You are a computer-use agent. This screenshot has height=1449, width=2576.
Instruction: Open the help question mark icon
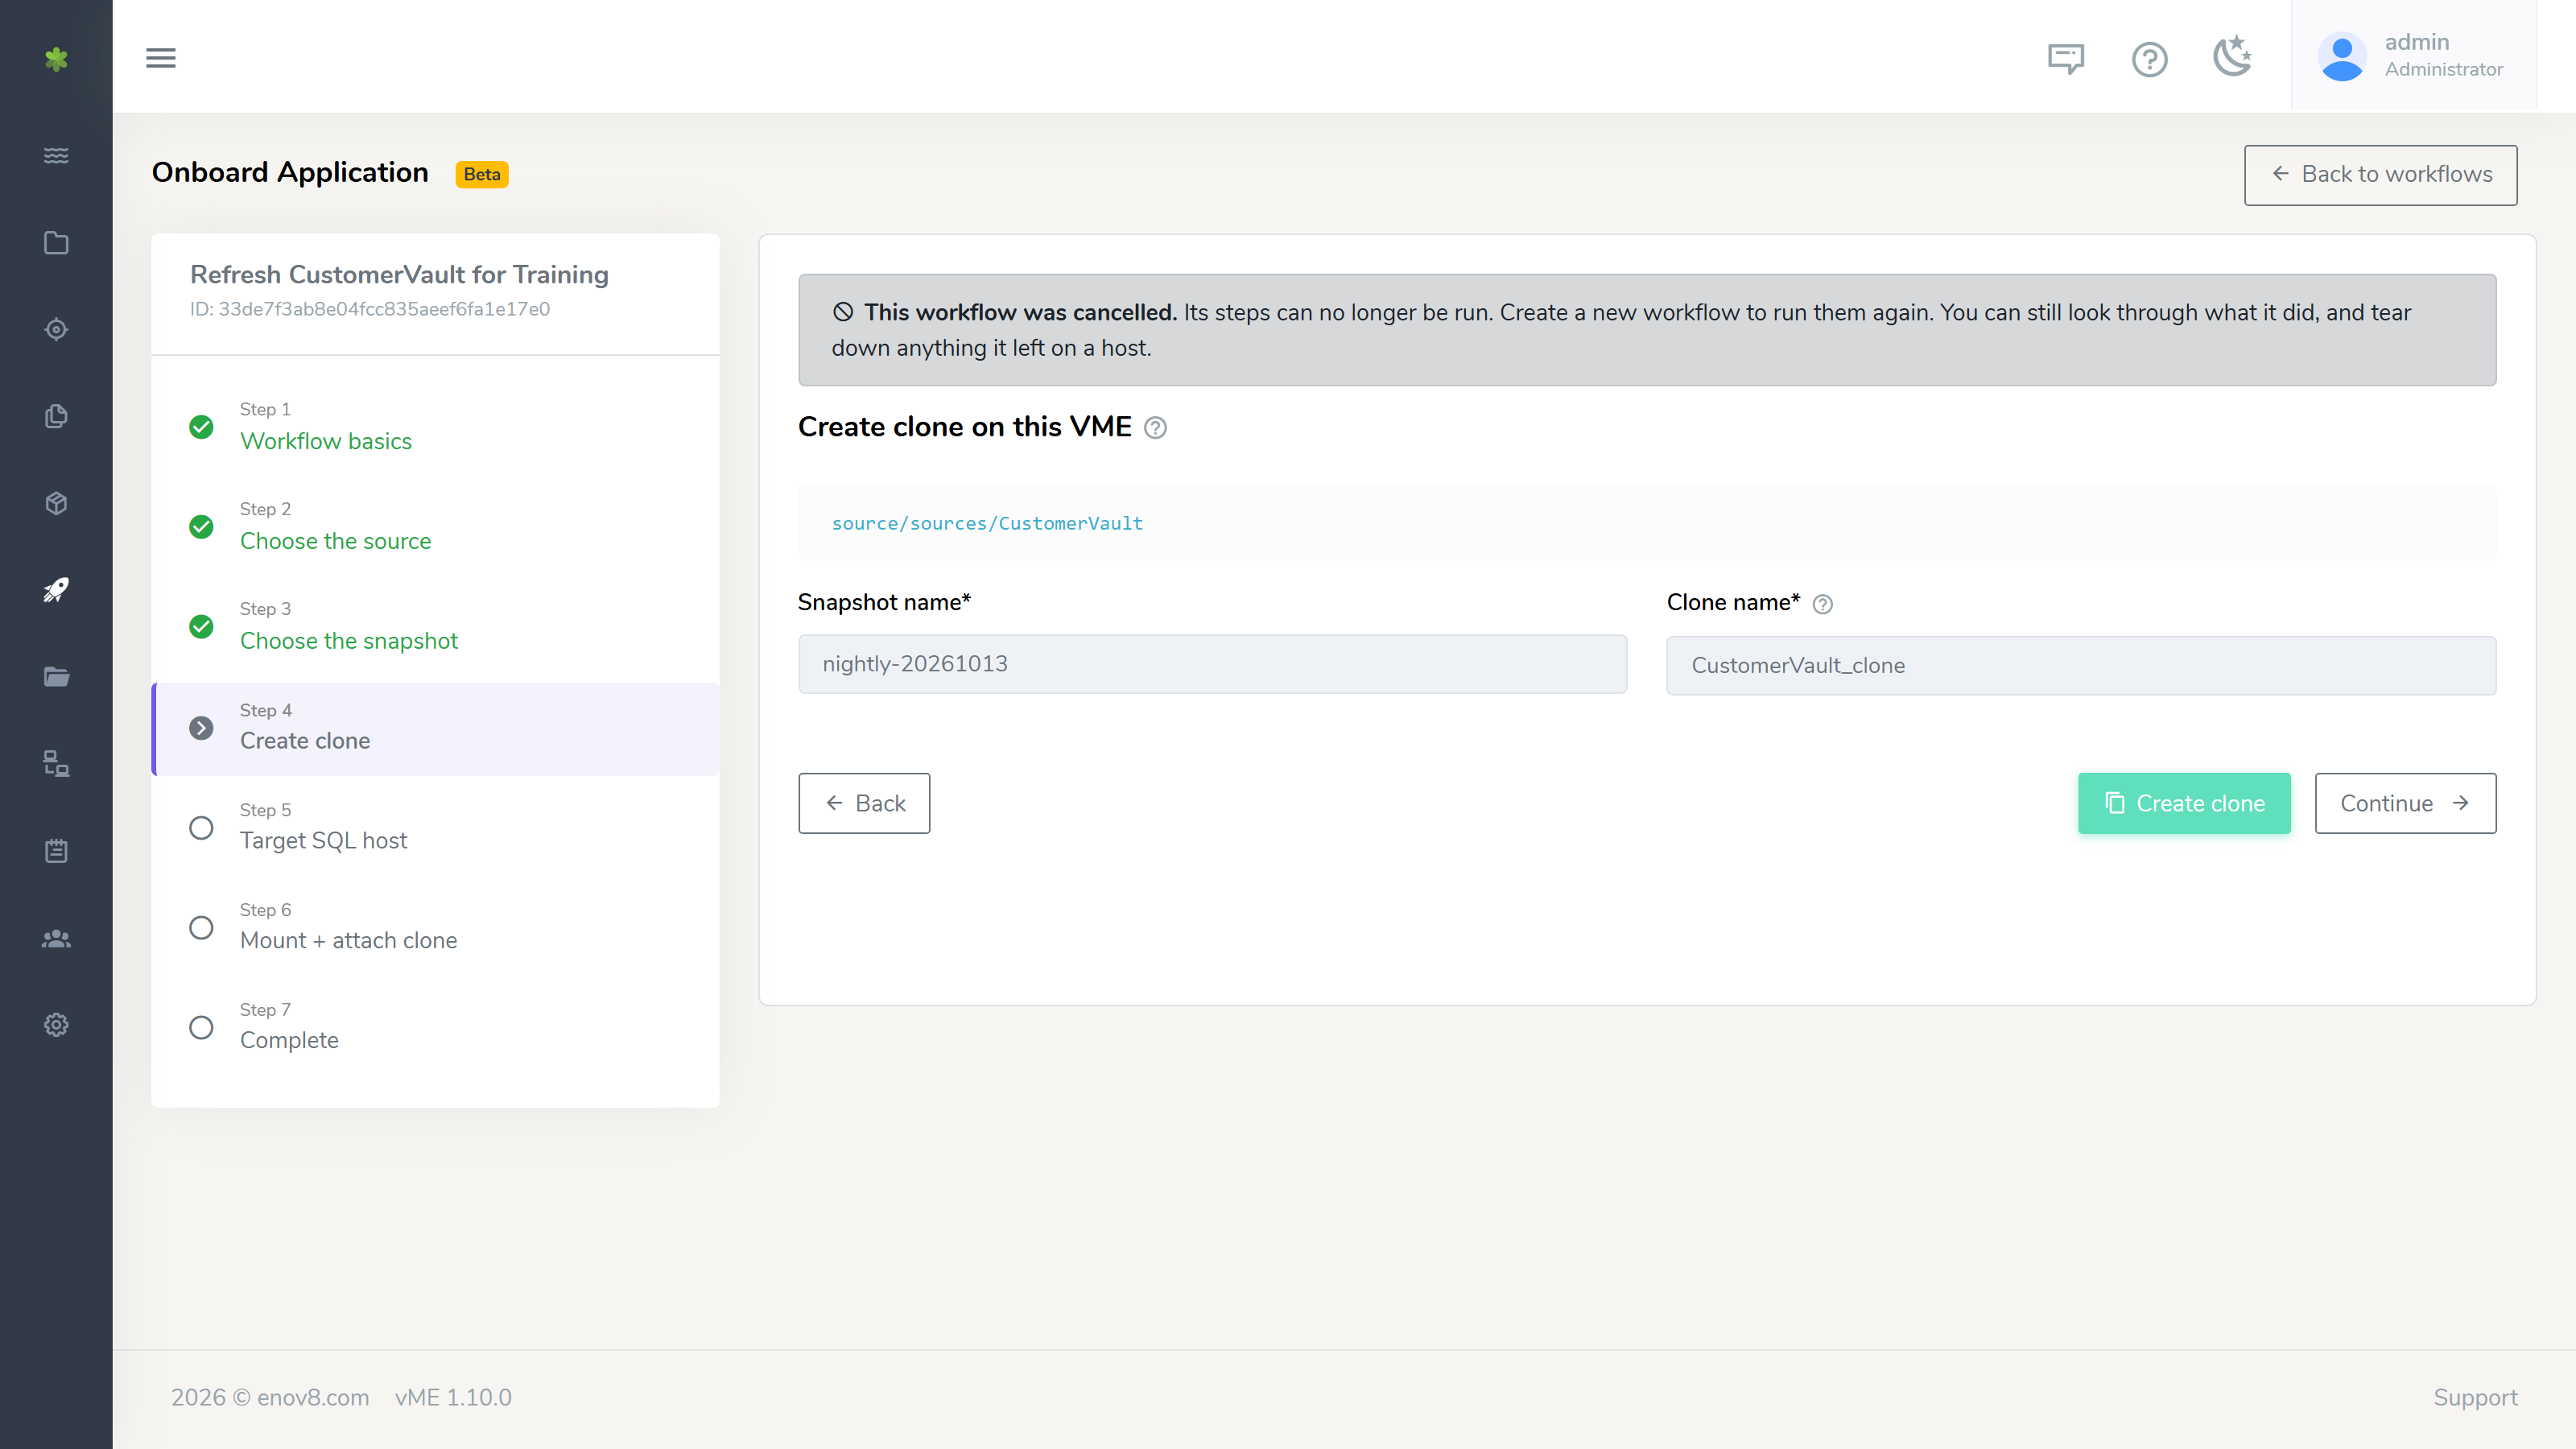click(x=2149, y=59)
